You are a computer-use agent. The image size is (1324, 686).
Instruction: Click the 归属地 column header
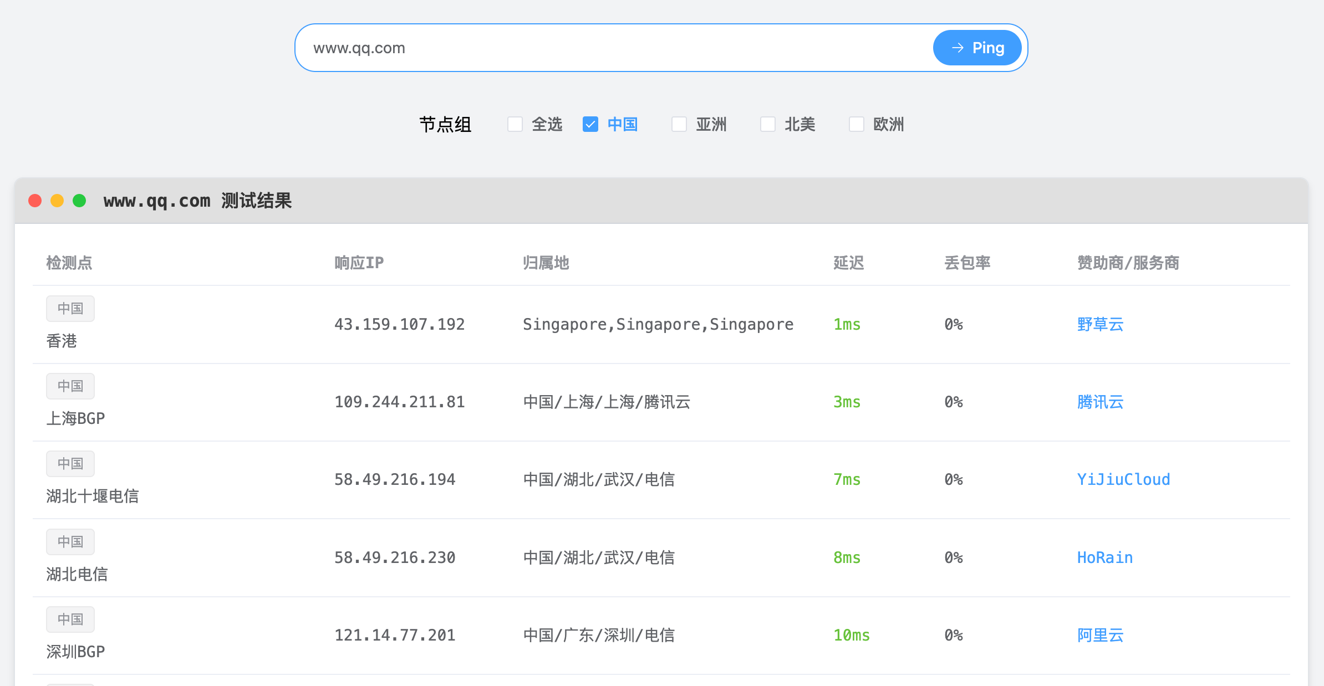[x=546, y=263]
